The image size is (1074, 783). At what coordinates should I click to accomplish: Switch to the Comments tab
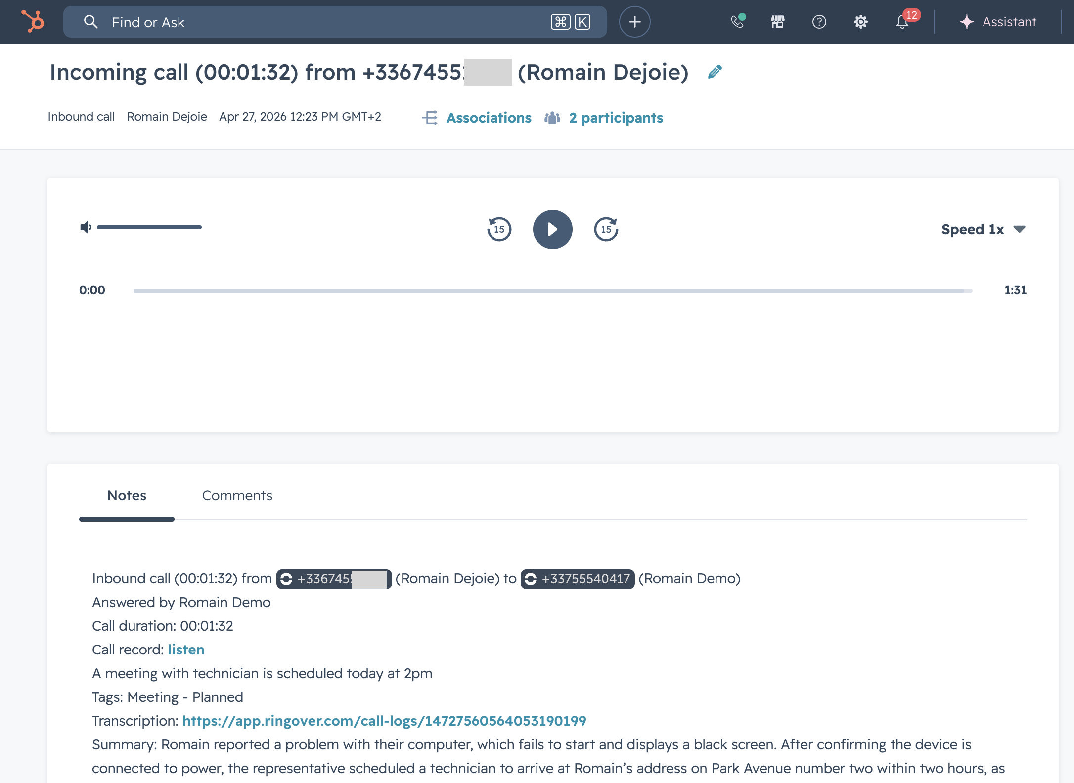tap(237, 496)
